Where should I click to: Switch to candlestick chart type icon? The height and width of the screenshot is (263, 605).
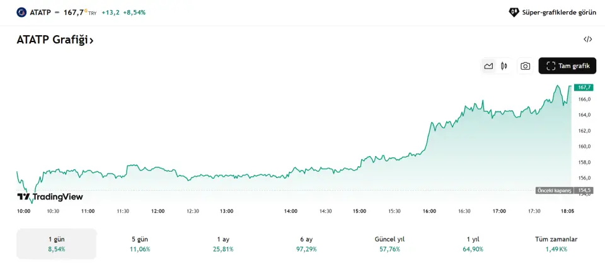pos(504,66)
